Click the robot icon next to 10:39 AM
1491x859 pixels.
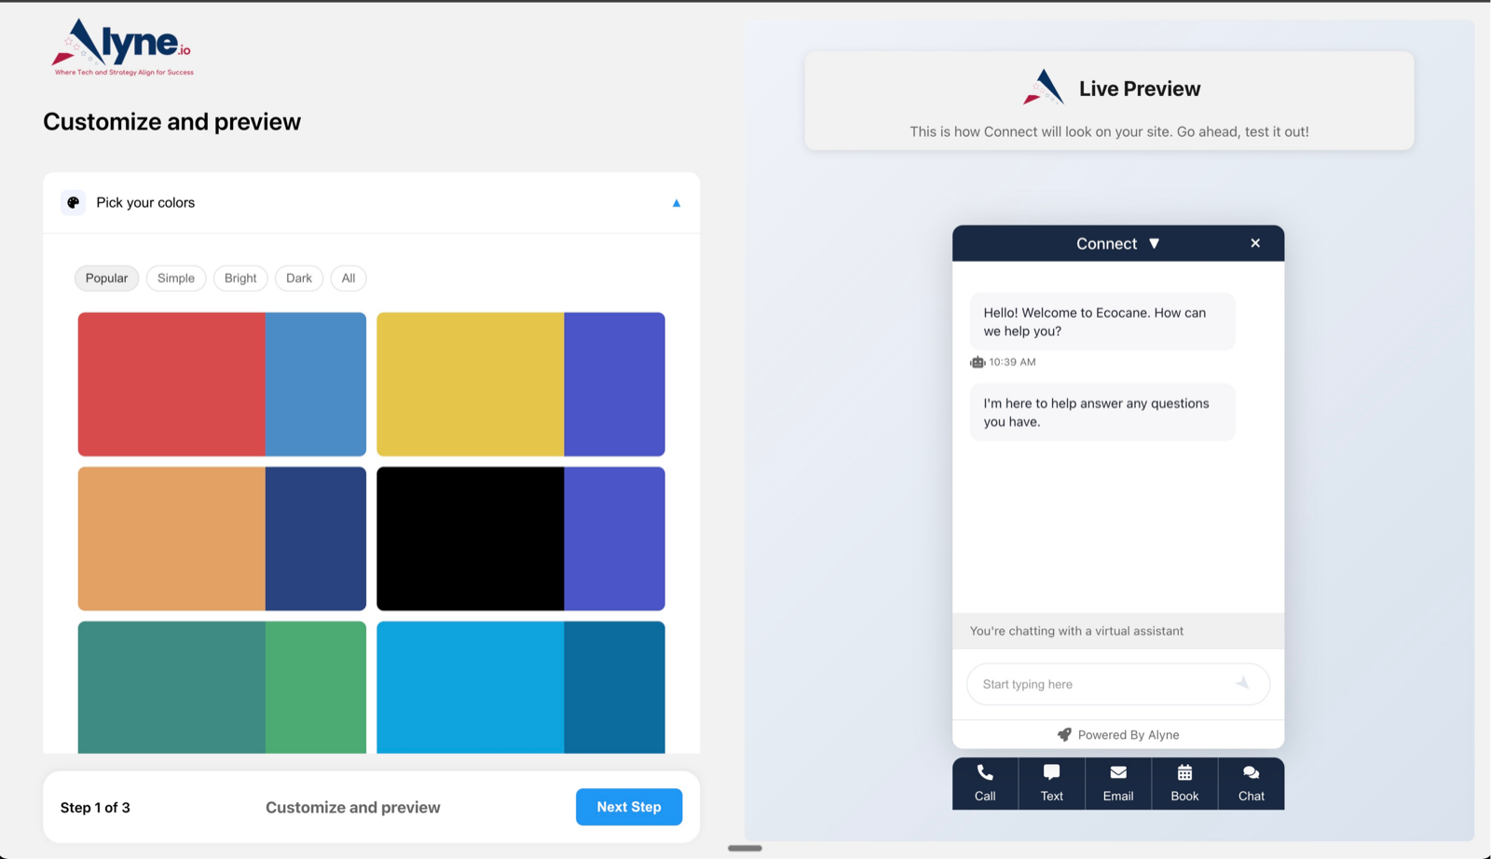pyautogui.click(x=978, y=362)
